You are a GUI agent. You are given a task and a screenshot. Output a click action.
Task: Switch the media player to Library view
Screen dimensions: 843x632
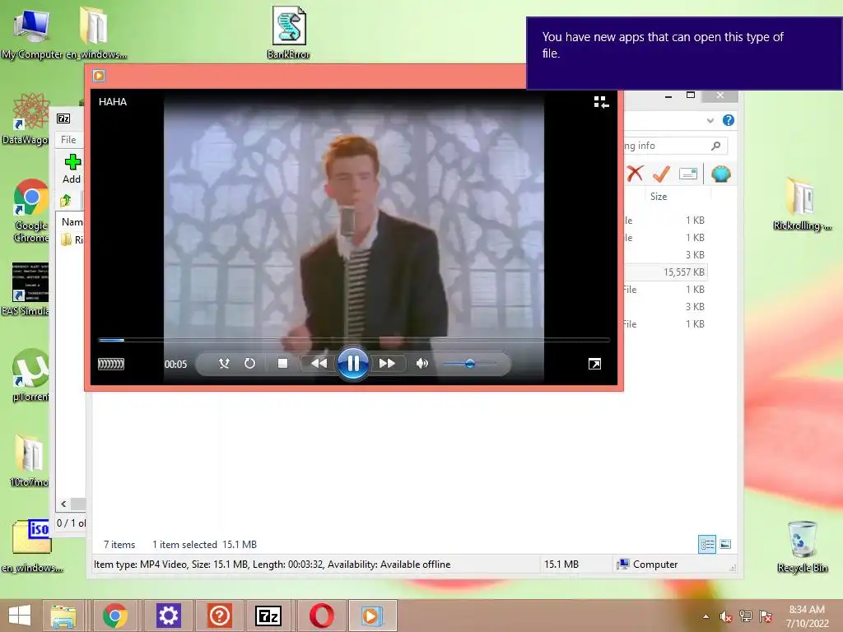coord(601,102)
